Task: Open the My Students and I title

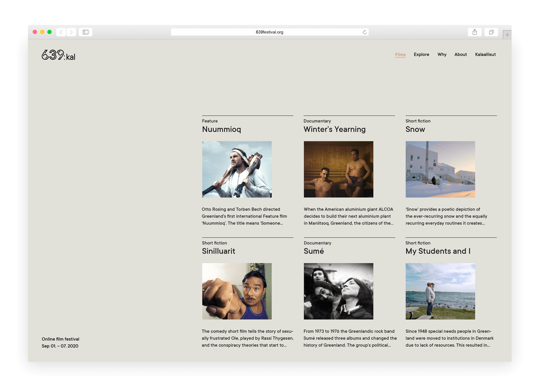Action: 437,251
